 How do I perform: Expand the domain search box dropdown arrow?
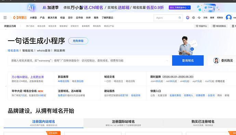pos(167,60)
